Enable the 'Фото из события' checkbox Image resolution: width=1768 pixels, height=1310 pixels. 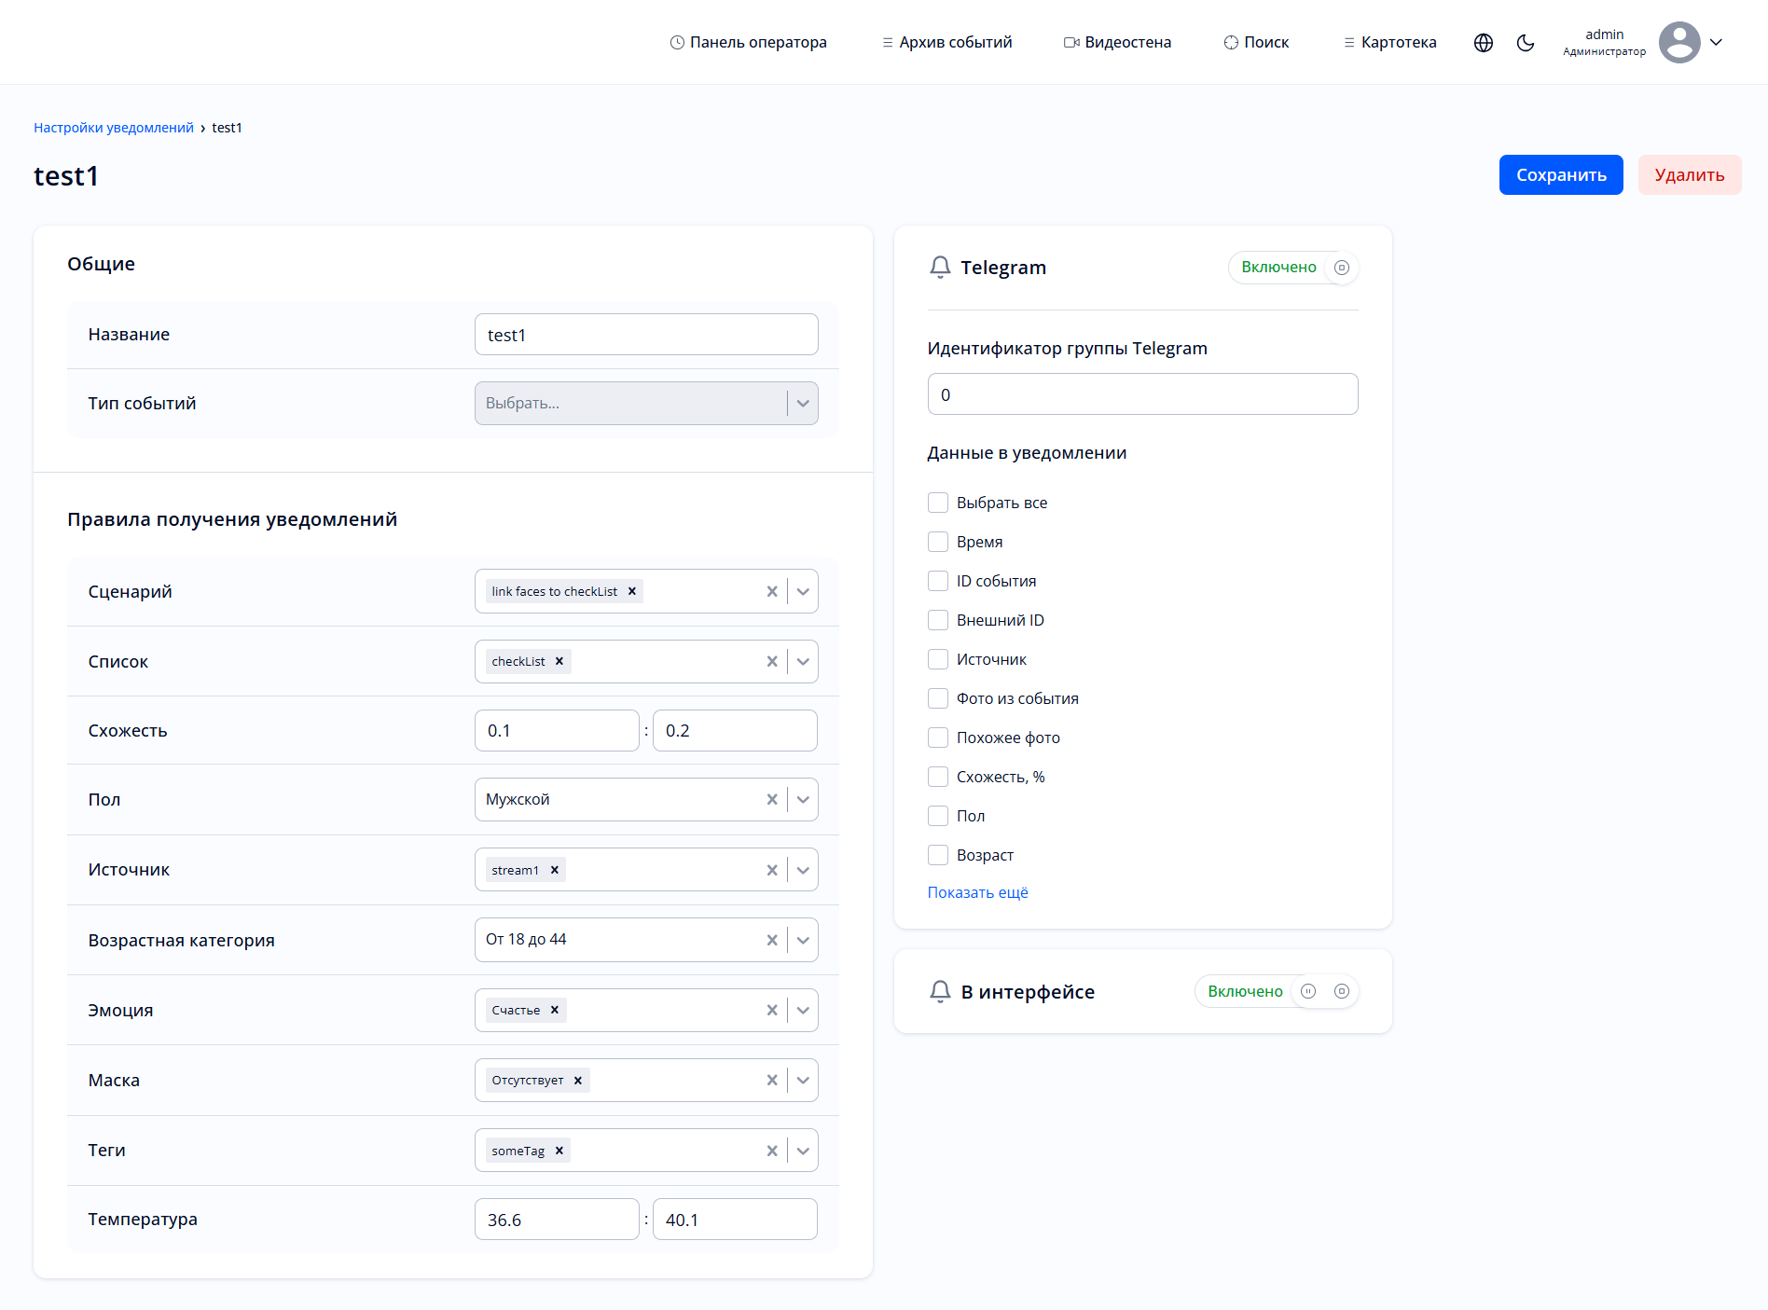coord(938,698)
